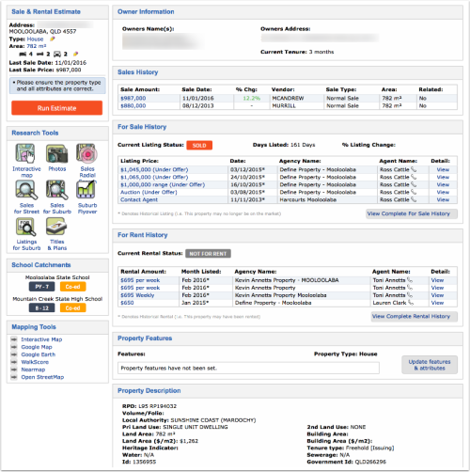Screen dimensions: 470x472
Task: Open the $1,065,000 (Under Offer) listing
Action: (154, 177)
